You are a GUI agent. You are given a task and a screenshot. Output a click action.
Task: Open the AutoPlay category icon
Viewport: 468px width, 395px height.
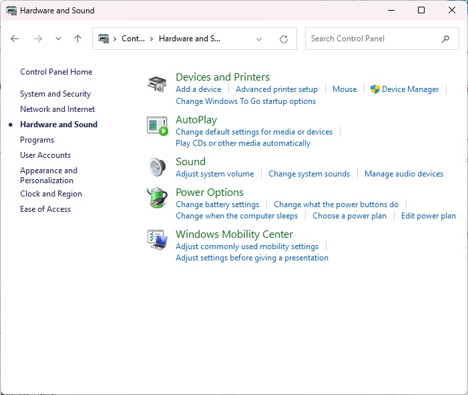pyautogui.click(x=158, y=126)
